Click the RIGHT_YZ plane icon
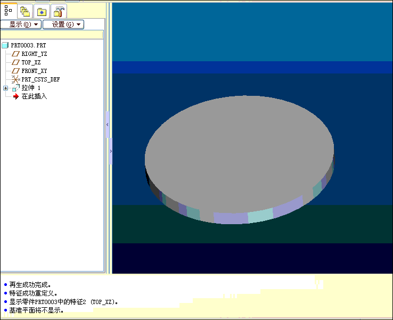The width and height of the screenshot is (393, 320). coord(15,54)
